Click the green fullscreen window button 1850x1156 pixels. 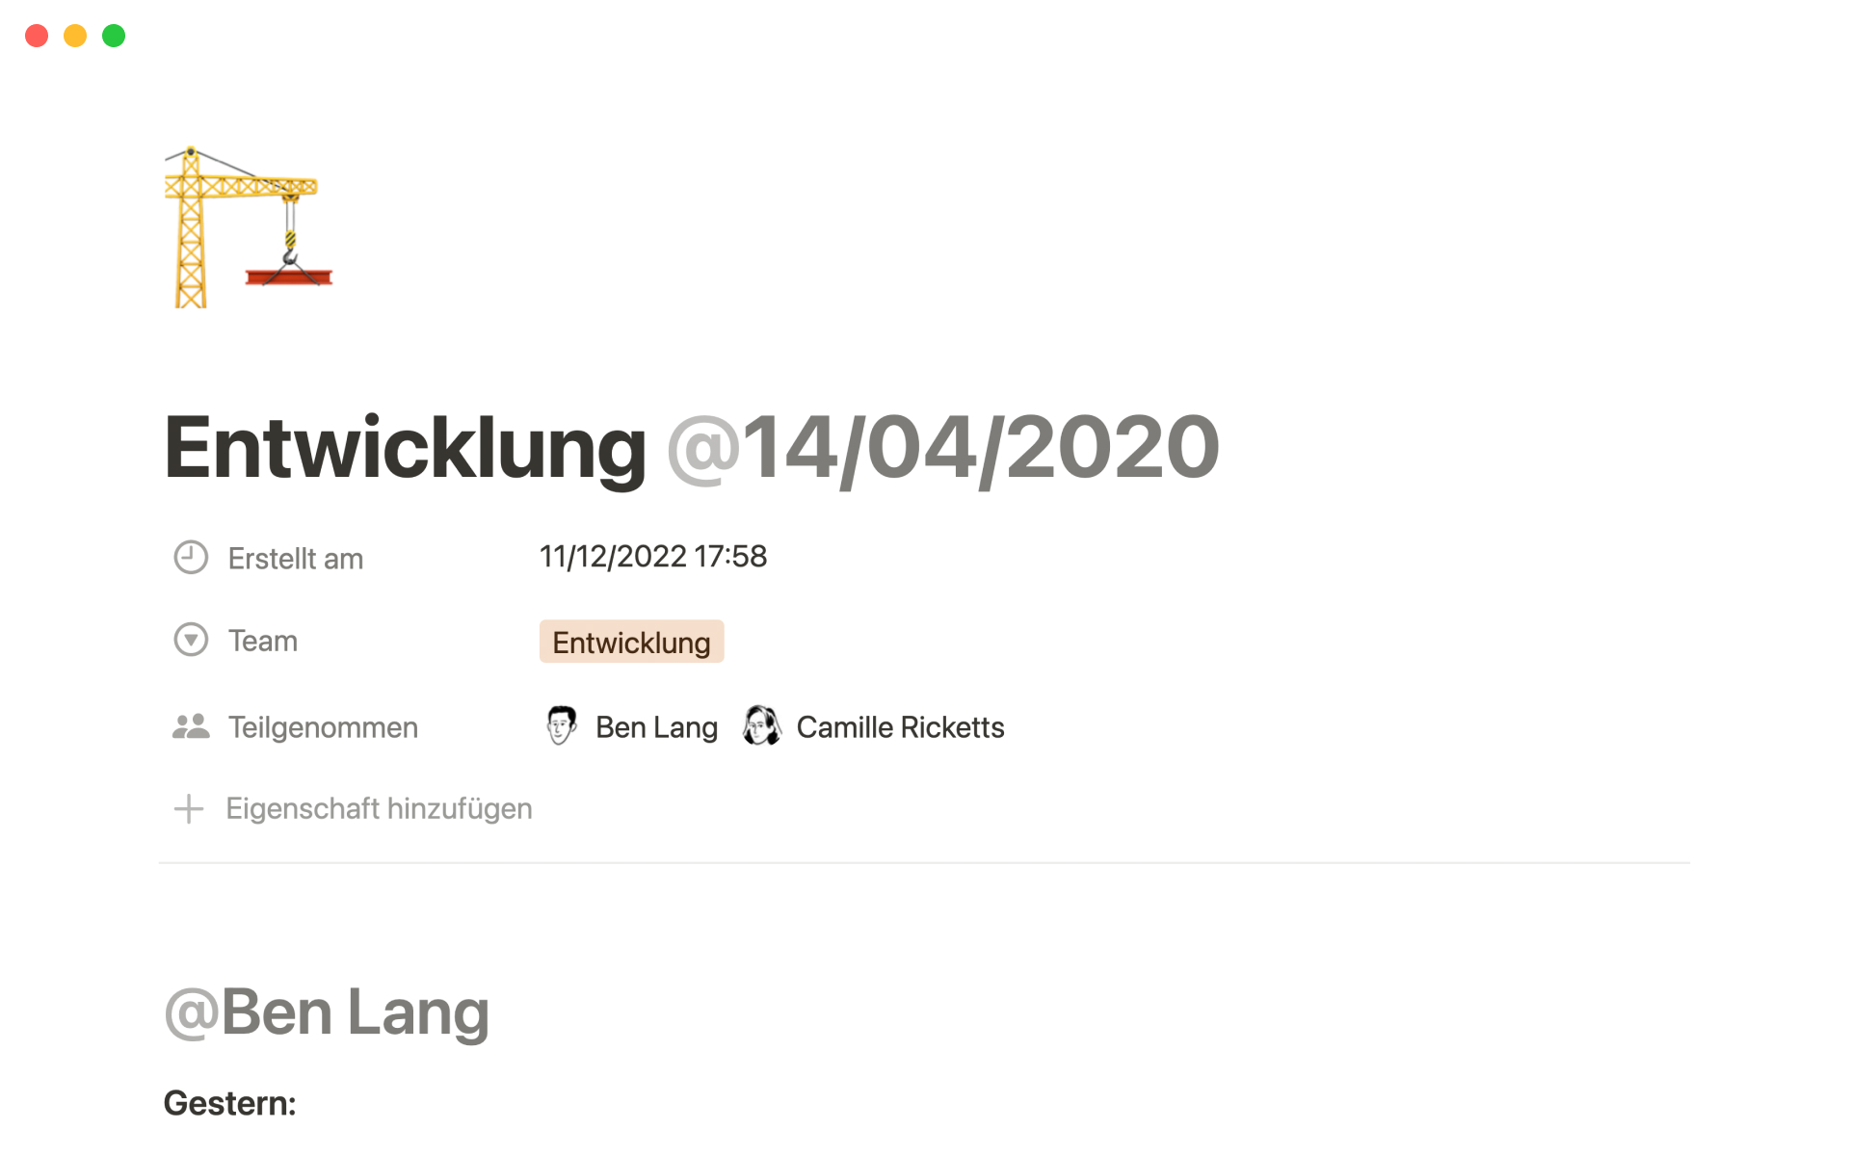pyautogui.click(x=114, y=36)
